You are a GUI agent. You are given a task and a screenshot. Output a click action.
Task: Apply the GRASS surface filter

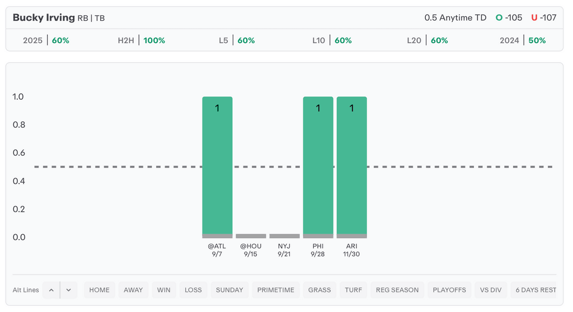click(x=320, y=290)
